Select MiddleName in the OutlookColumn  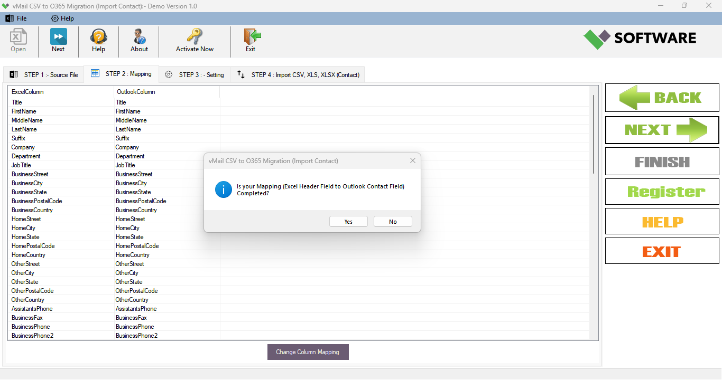(131, 120)
